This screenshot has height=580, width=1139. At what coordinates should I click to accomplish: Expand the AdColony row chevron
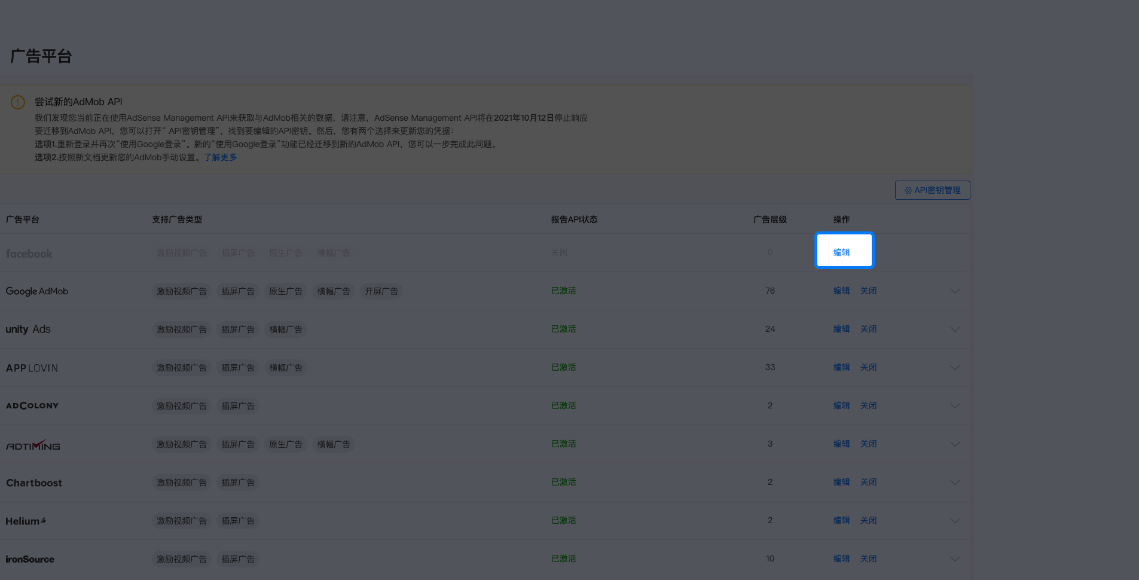(x=955, y=406)
